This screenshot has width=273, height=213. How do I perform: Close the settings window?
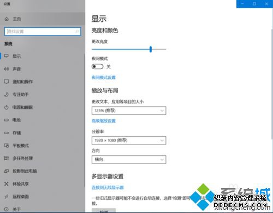point(266,4)
